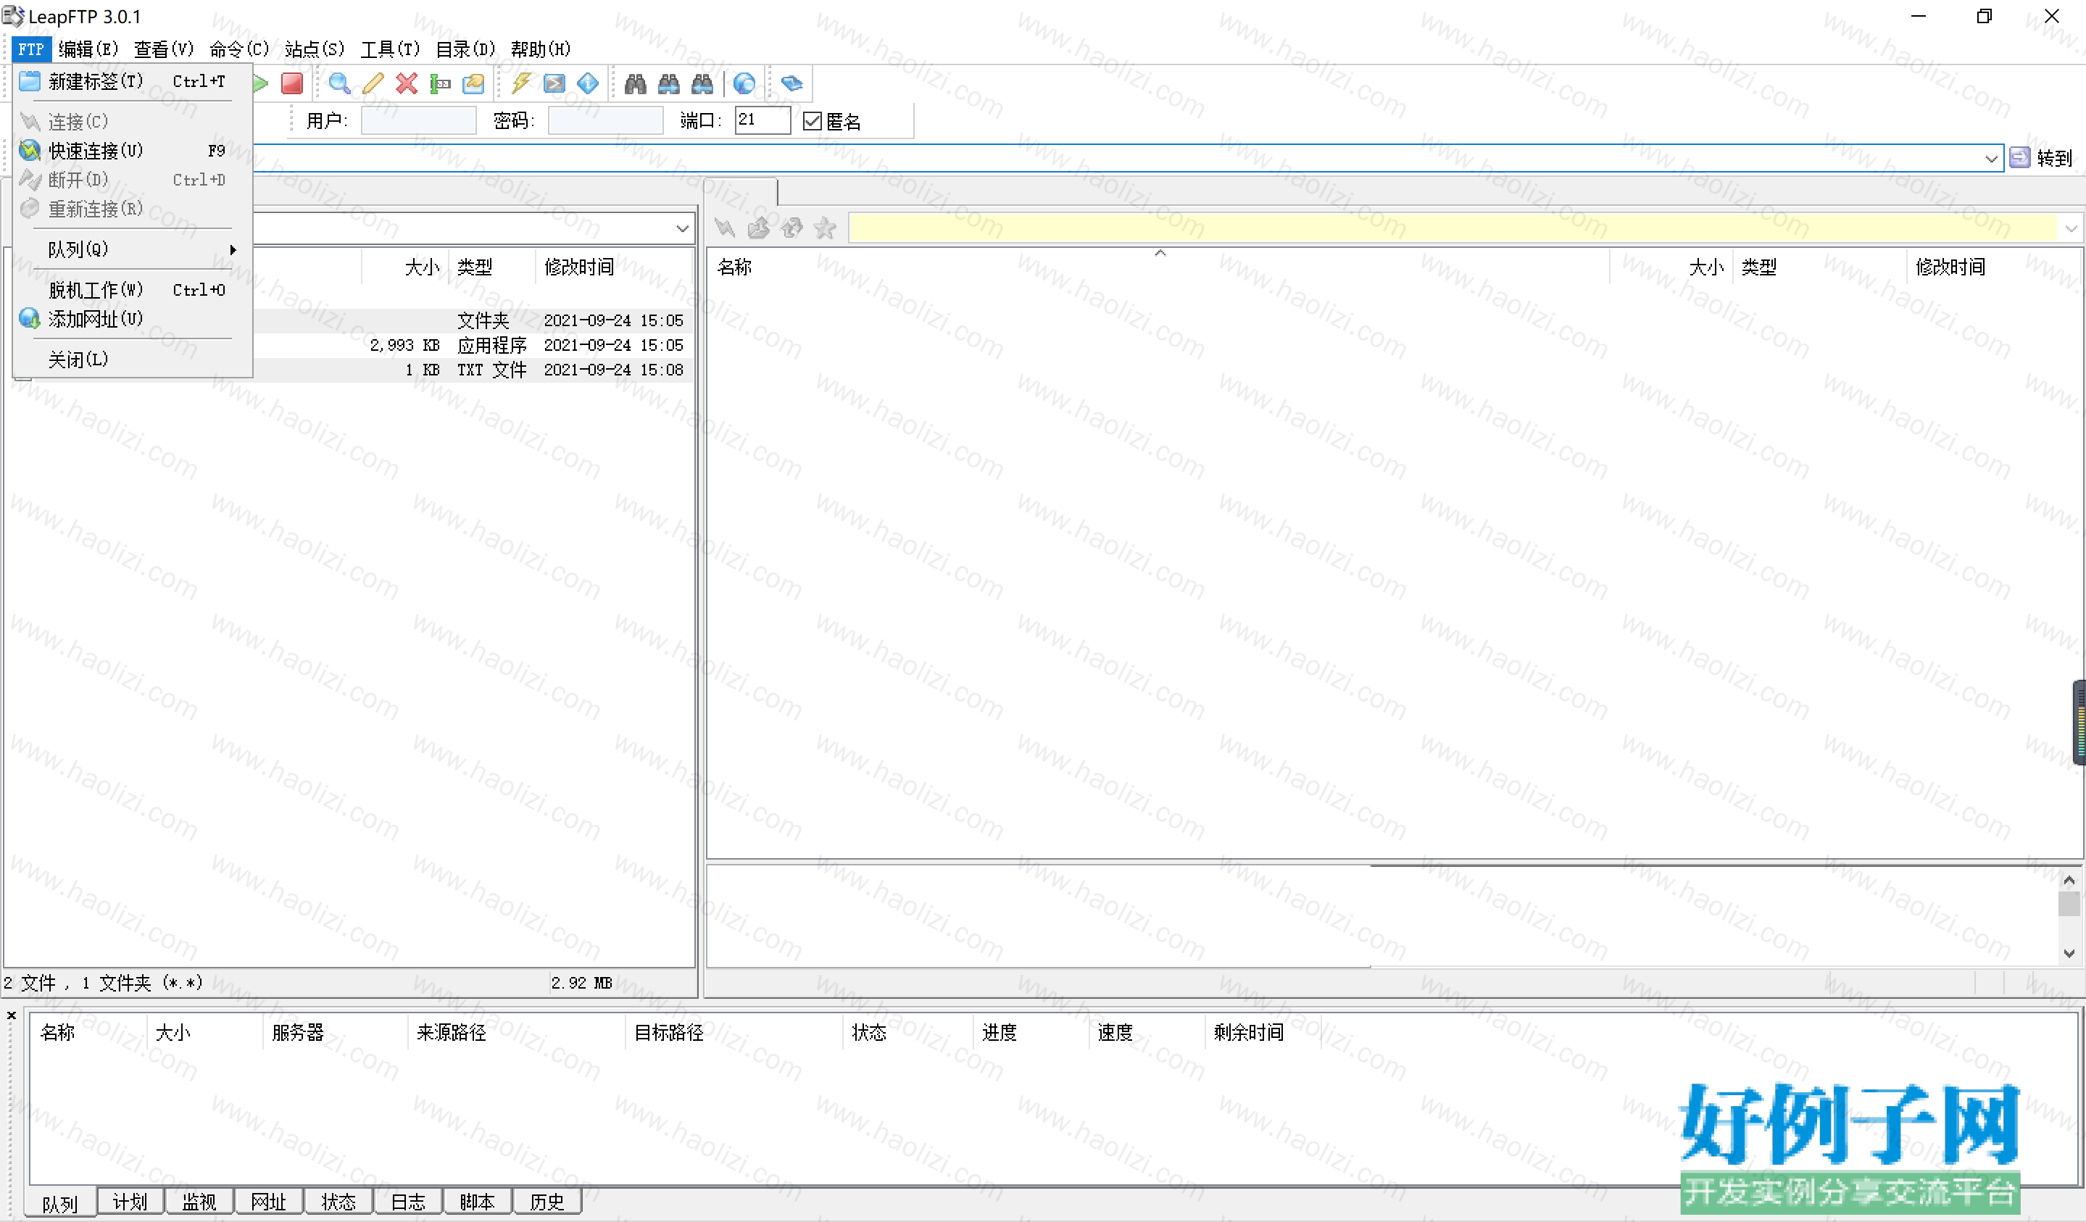Click the lightning bolt icon in toolbar

pos(522,83)
